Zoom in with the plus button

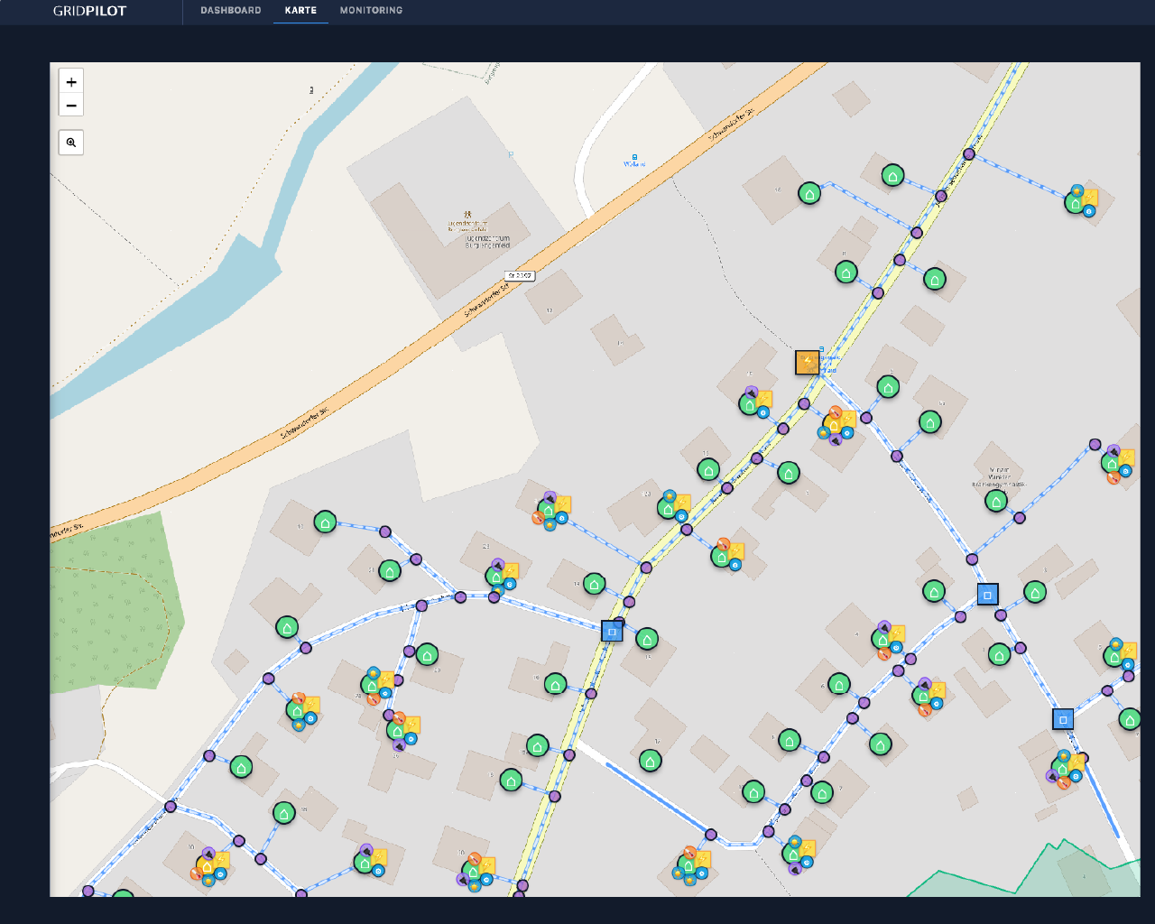[x=71, y=81]
